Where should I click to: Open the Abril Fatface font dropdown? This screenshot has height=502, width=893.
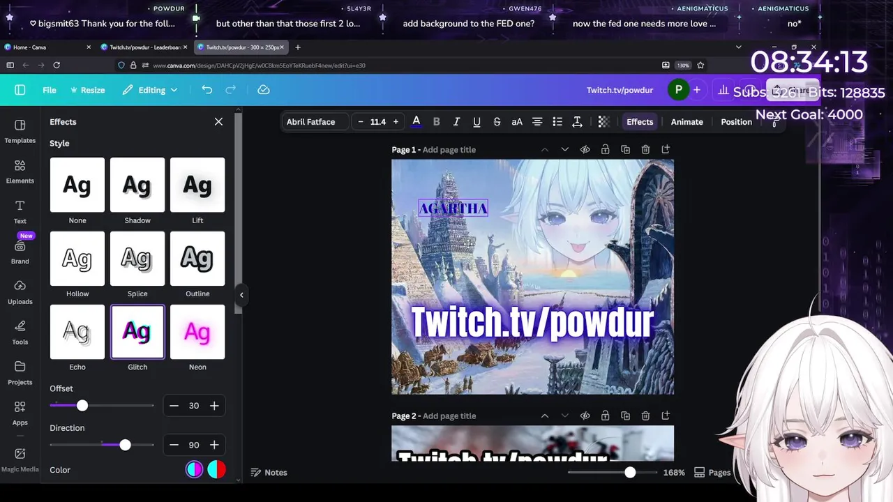pos(314,121)
